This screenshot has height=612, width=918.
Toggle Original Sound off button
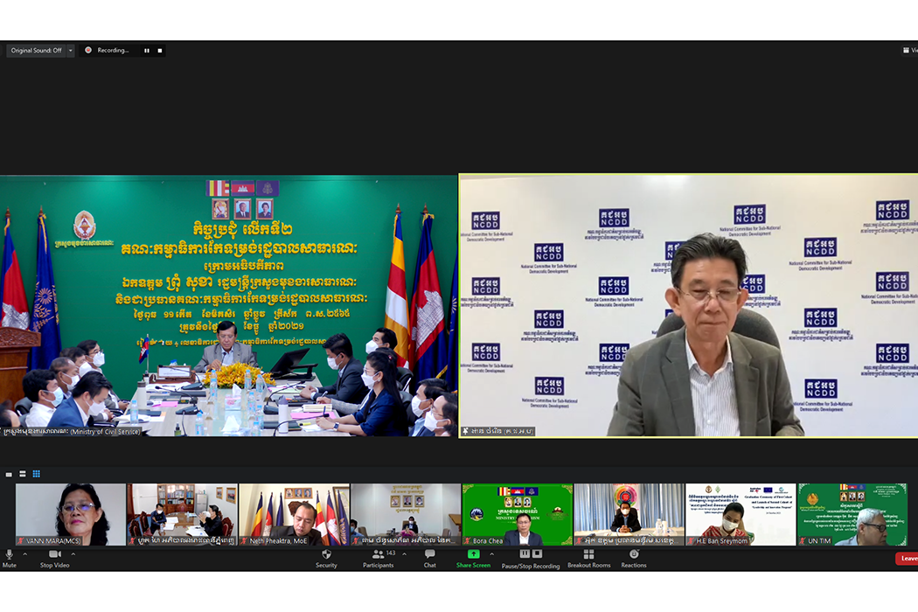tap(35, 51)
